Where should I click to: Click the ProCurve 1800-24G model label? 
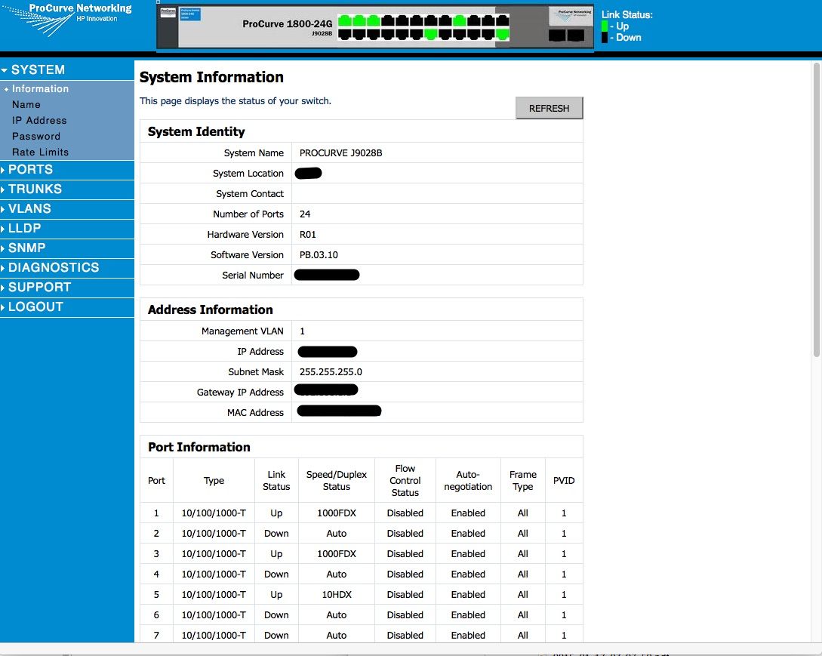(288, 23)
